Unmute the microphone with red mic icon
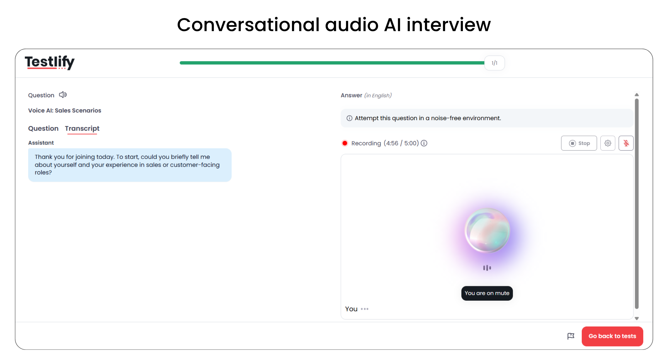 click(626, 143)
